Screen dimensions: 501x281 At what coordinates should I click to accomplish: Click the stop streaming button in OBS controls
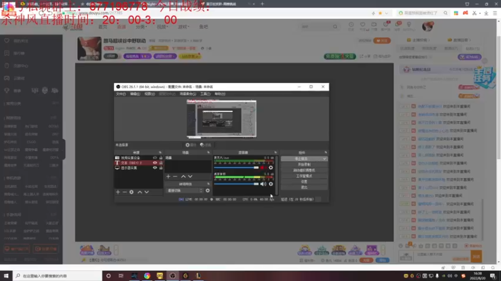pyautogui.click(x=301, y=159)
